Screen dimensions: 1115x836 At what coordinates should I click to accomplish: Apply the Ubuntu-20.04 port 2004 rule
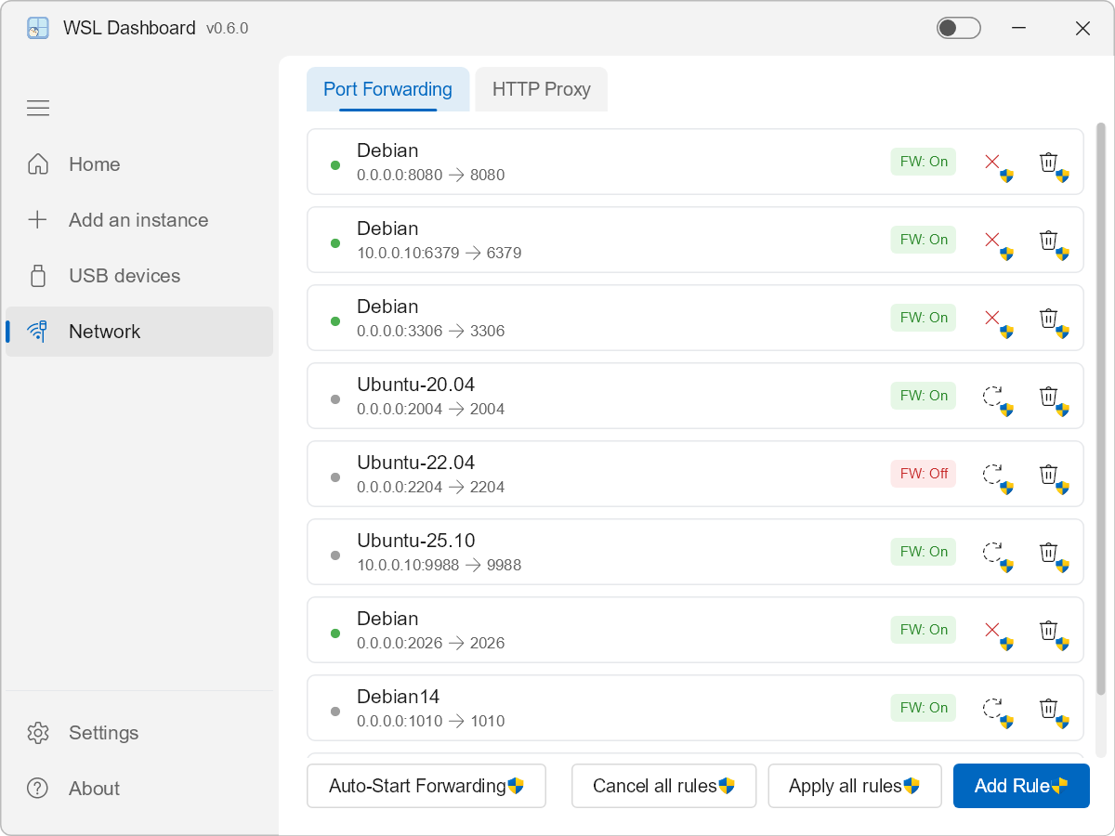[x=992, y=397]
